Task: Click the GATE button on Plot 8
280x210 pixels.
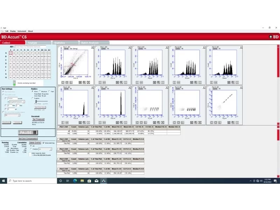Action: coord(215,89)
